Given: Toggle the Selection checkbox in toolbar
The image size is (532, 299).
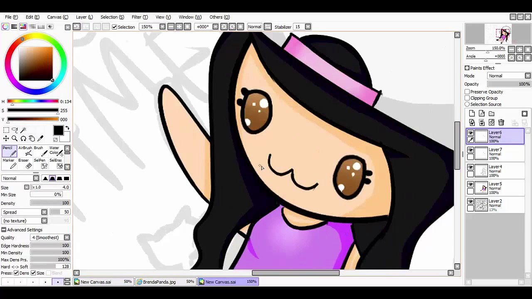Looking at the screenshot, I should [x=114, y=27].
